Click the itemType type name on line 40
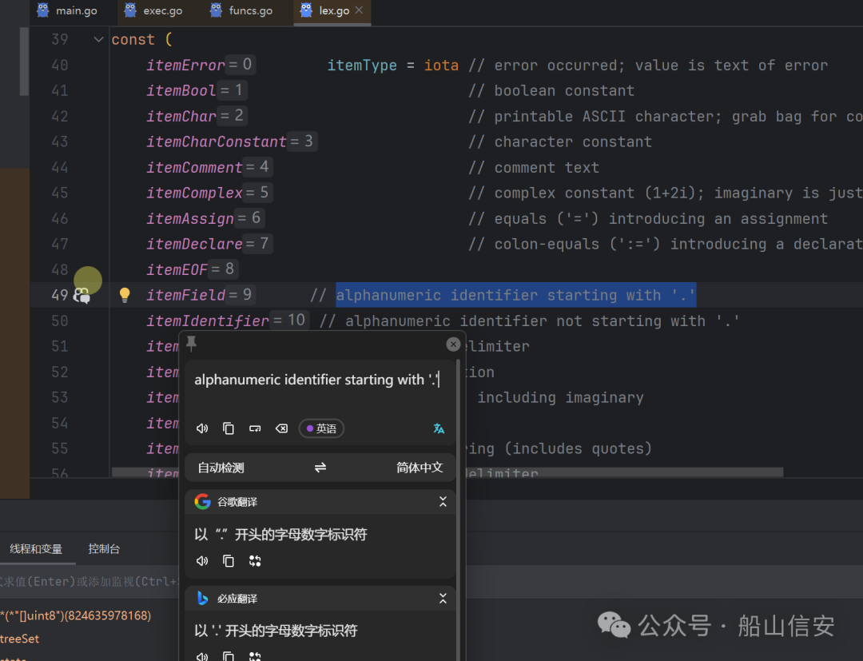 pos(362,66)
